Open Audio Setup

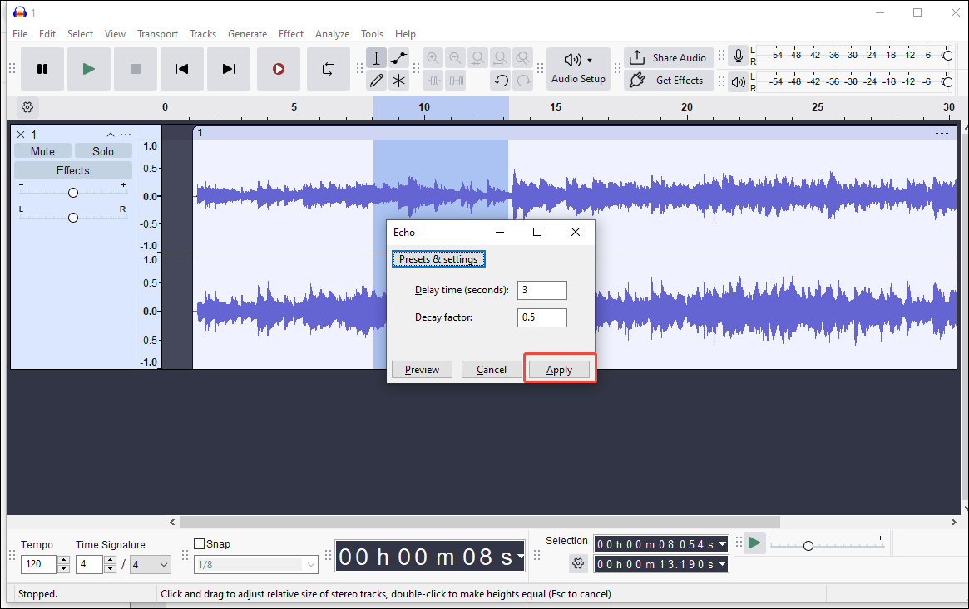(578, 68)
